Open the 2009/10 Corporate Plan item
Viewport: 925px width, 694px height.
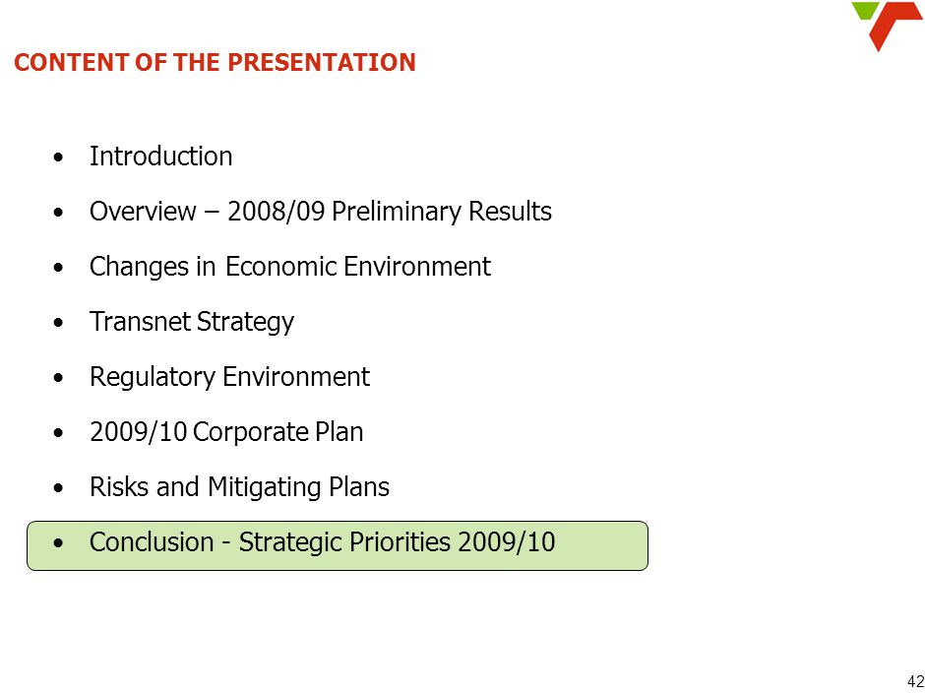(226, 431)
